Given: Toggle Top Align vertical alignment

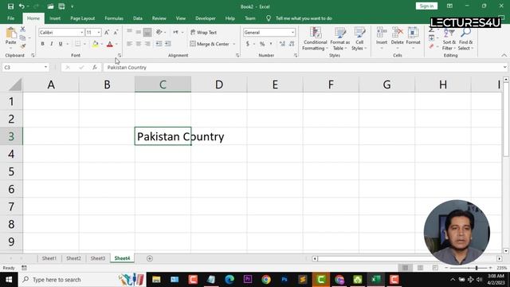Looking at the screenshot, I should tap(129, 32).
